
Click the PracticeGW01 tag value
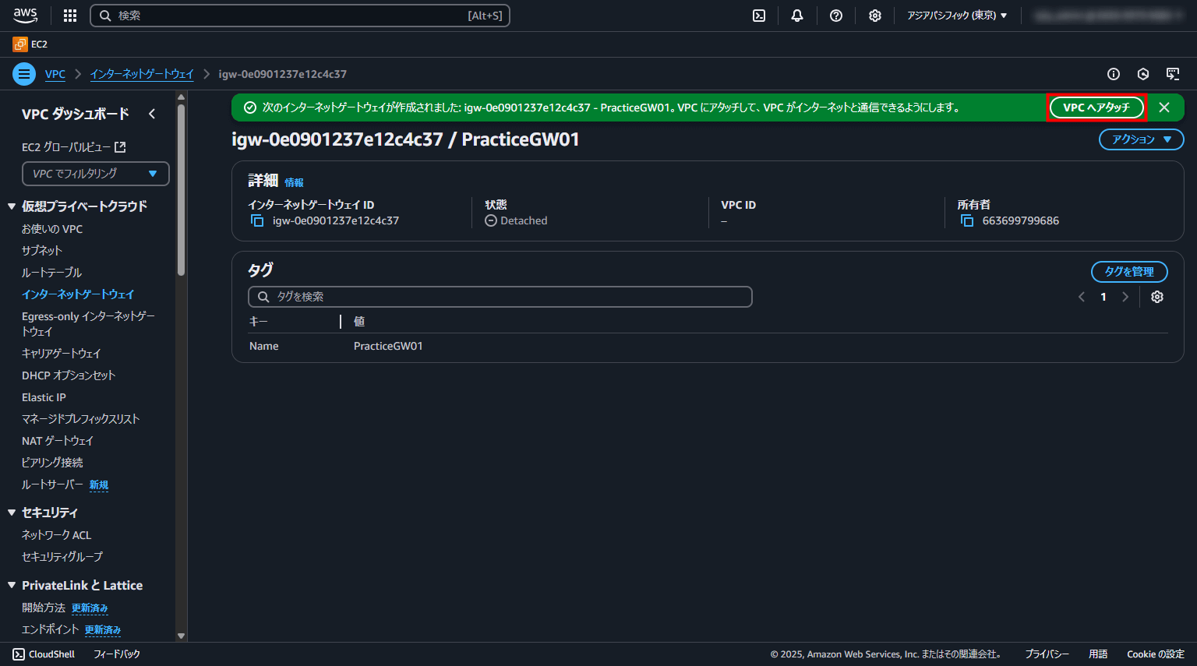pos(388,346)
